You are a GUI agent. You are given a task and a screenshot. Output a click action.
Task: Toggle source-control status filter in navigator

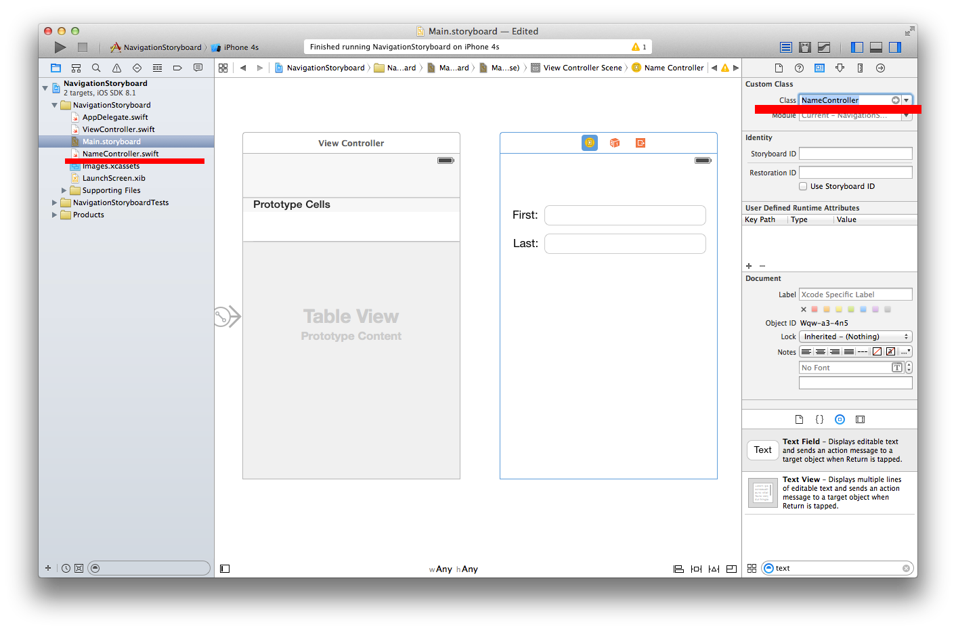(79, 568)
